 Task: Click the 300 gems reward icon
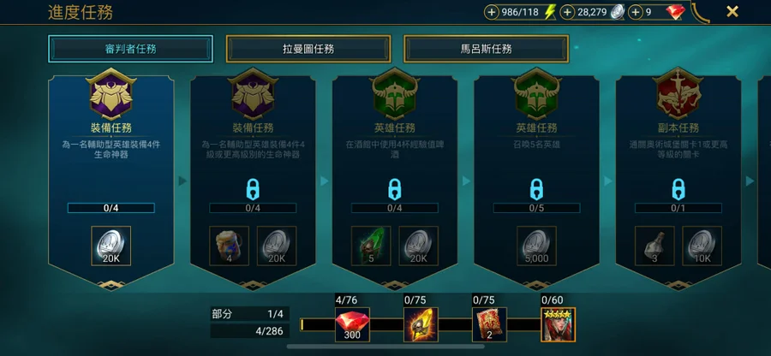click(x=352, y=324)
